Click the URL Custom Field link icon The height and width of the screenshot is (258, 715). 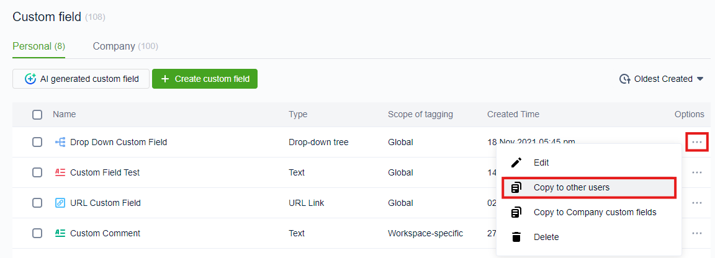tap(60, 203)
